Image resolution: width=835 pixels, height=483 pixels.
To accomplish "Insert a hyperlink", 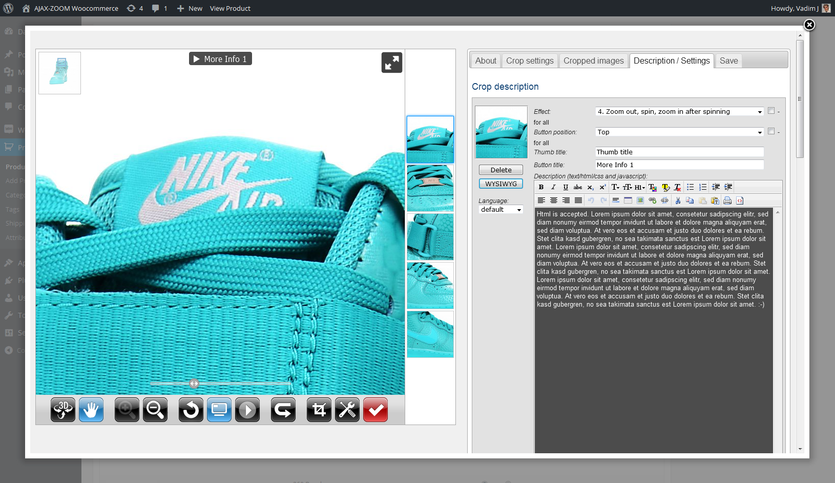I will point(653,200).
